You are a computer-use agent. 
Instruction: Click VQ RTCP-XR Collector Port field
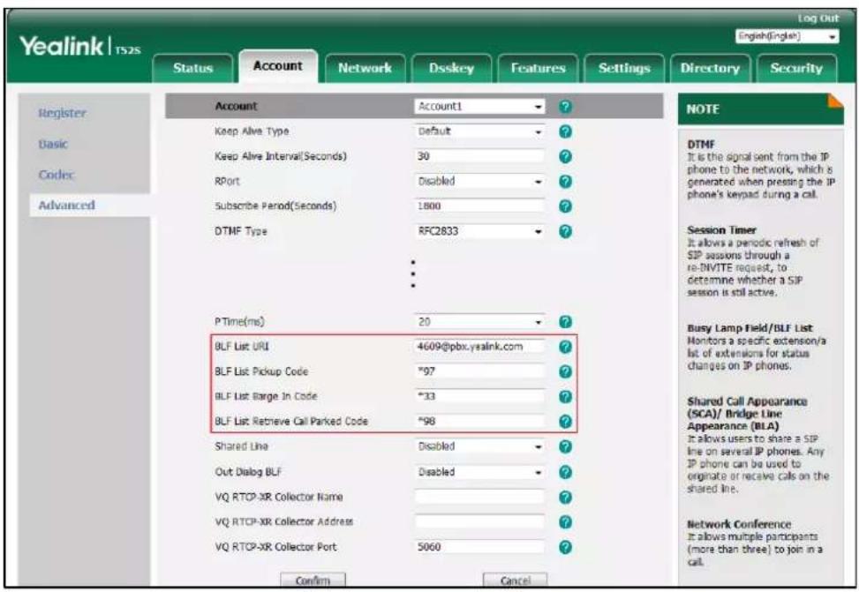[x=479, y=546]
